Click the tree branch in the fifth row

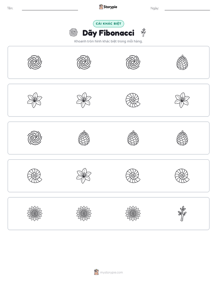tap(182, 213)
